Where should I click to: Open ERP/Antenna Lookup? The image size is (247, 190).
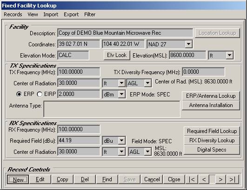point(211,96)
